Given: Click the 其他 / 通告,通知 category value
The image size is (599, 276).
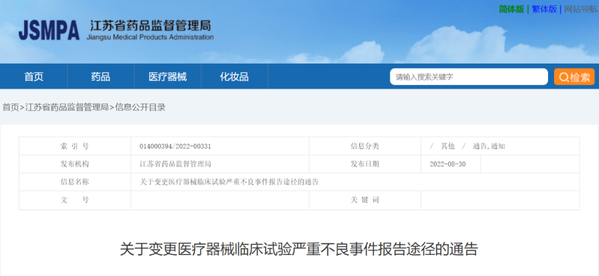Looking at the screenshot, I should 468,147.
